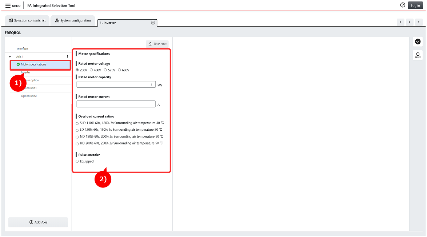Select Motor specifications tree item
This screenshot has width=427, height=237.
[x=40, y=65]
